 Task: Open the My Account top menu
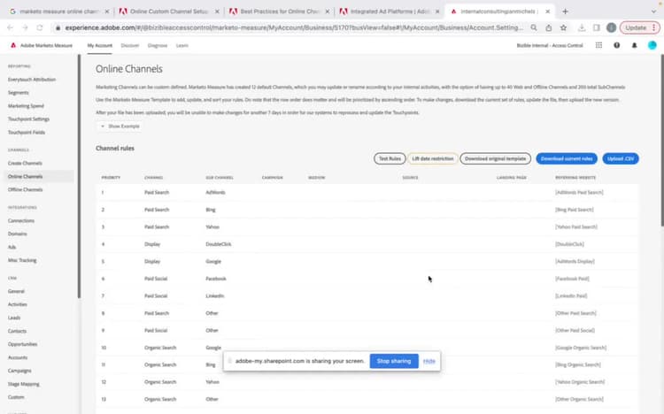(x=100, y=45)
